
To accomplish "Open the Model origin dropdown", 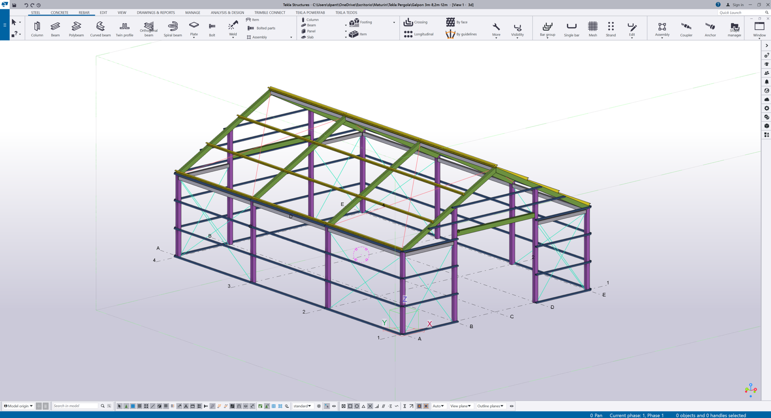I will tap(18, 406).
